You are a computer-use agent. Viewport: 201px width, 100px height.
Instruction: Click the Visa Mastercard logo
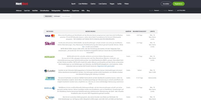[50, 36]
